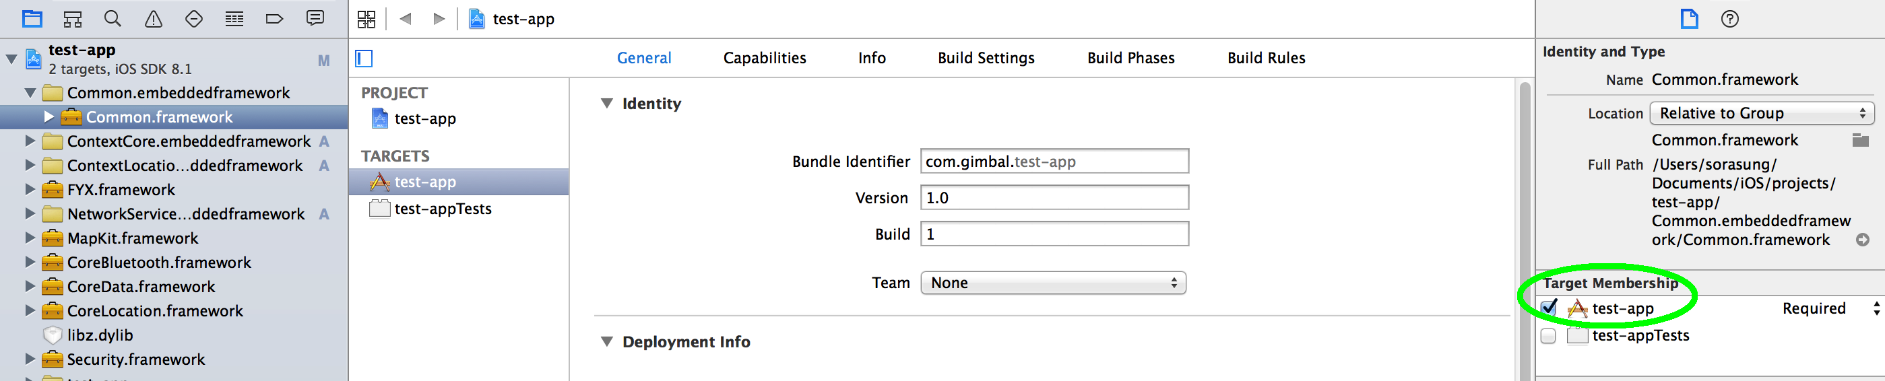Reveal Common.framework path in Finder arrow
Screen dimensions: 1885x381
click(1862, 240)
